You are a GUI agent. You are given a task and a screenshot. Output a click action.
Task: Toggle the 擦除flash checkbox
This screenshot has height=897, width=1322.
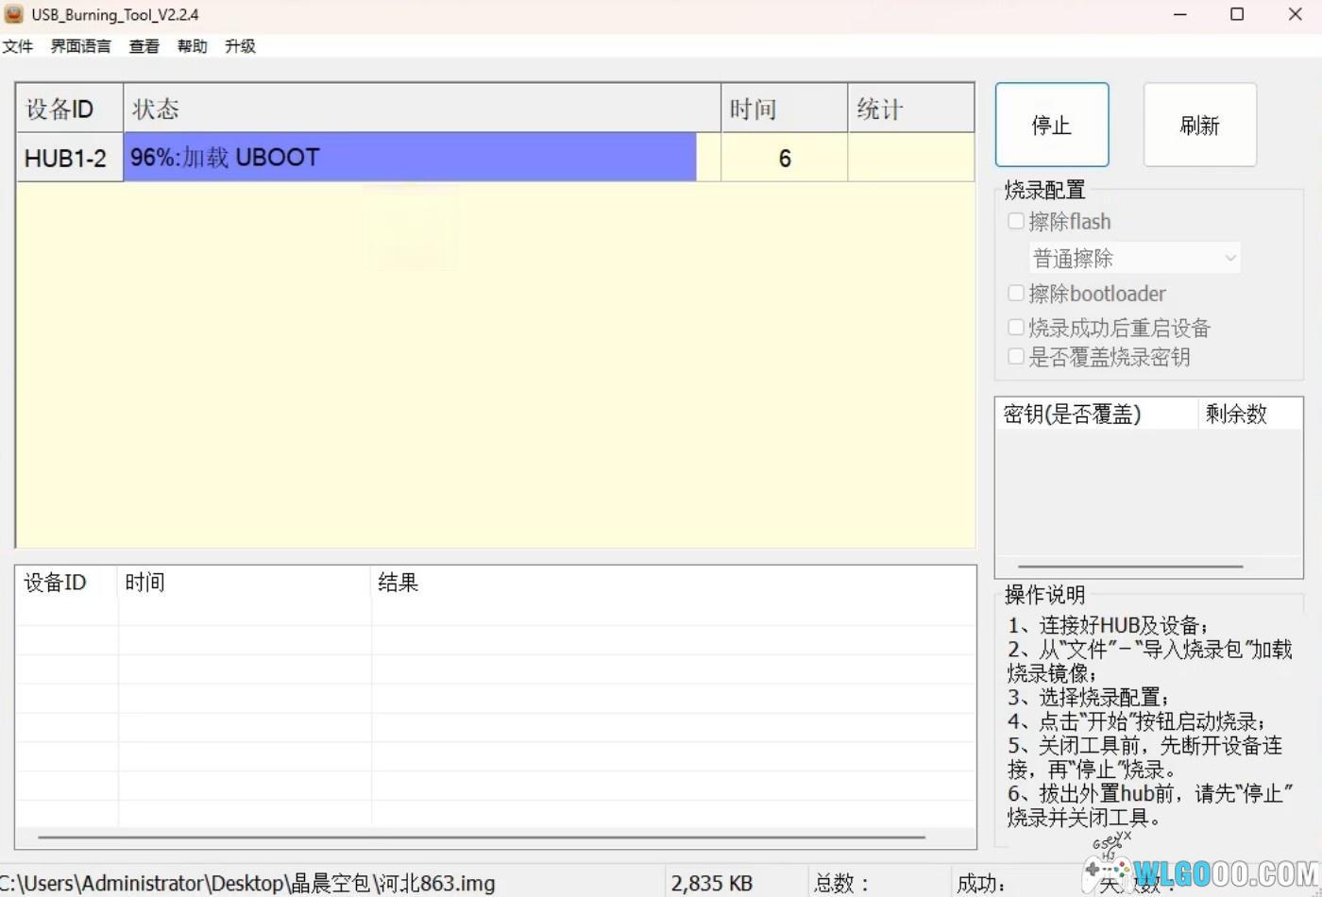(1016, 221)
